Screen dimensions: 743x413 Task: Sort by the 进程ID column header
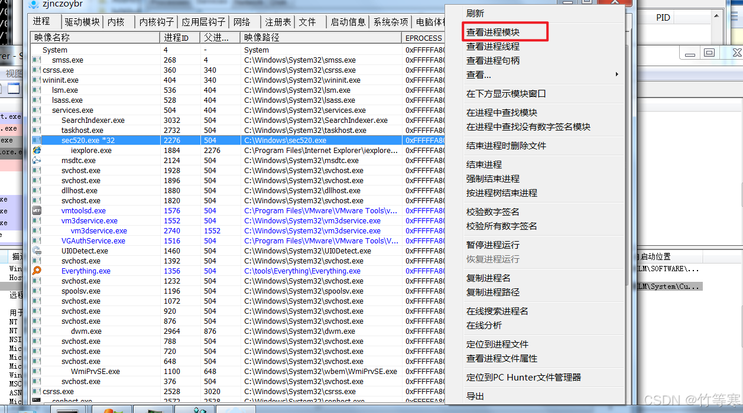point(176,38)
